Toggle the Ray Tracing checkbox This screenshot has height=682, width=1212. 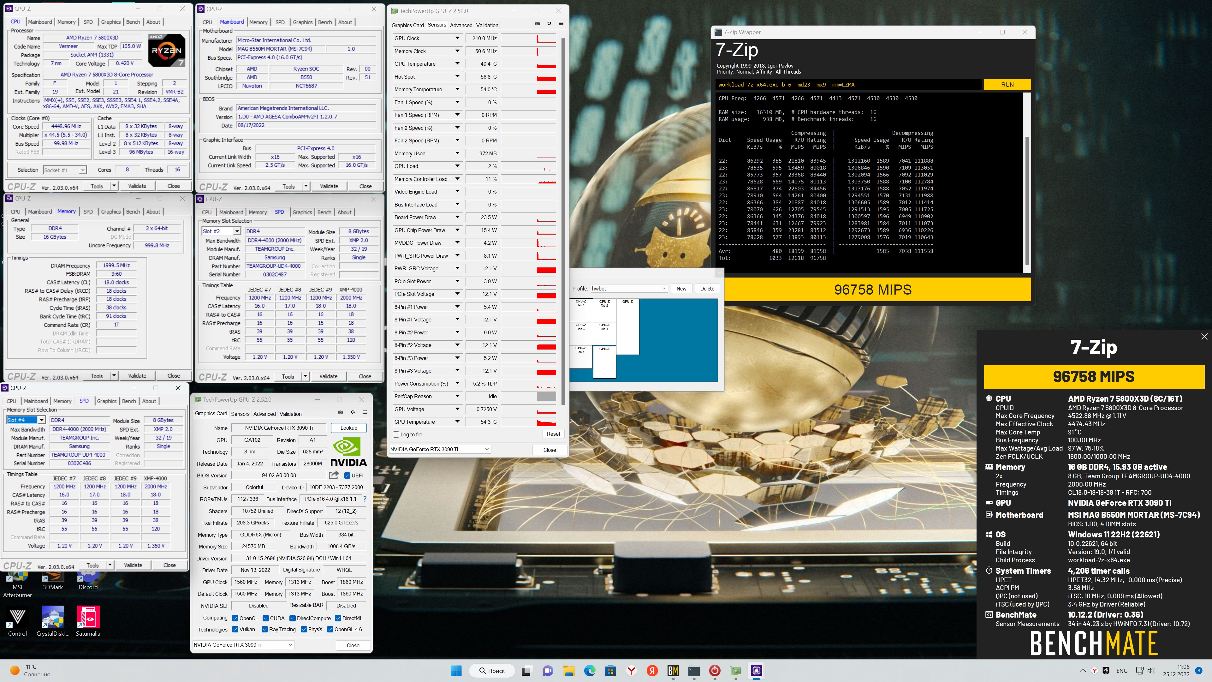(x=265, y=629)
